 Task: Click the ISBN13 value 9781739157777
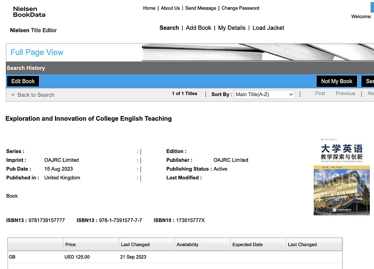pyautogui.click(x=47, y=220)
